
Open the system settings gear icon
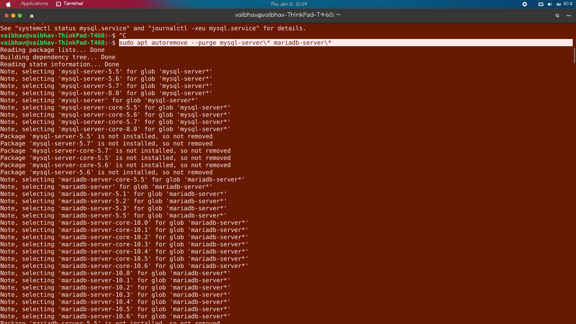tap(525, 4)
